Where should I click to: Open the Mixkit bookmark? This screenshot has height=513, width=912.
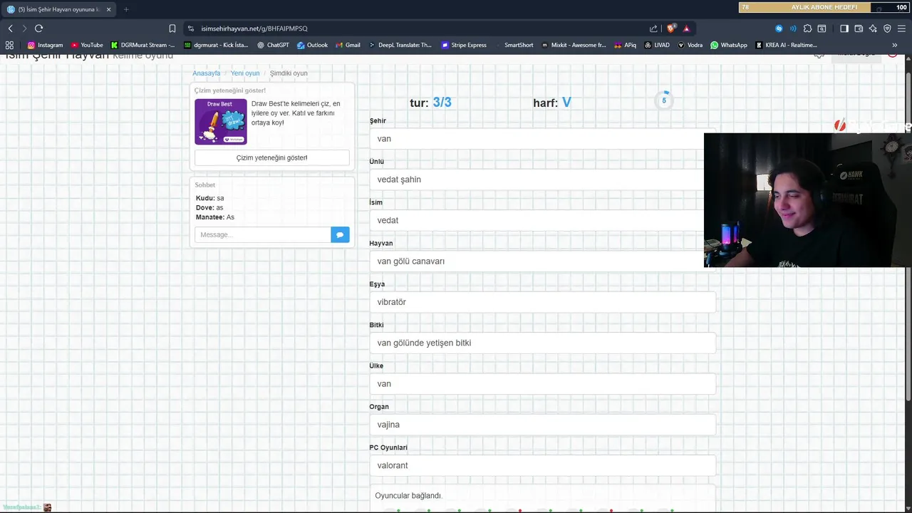(x=574, y=45)
